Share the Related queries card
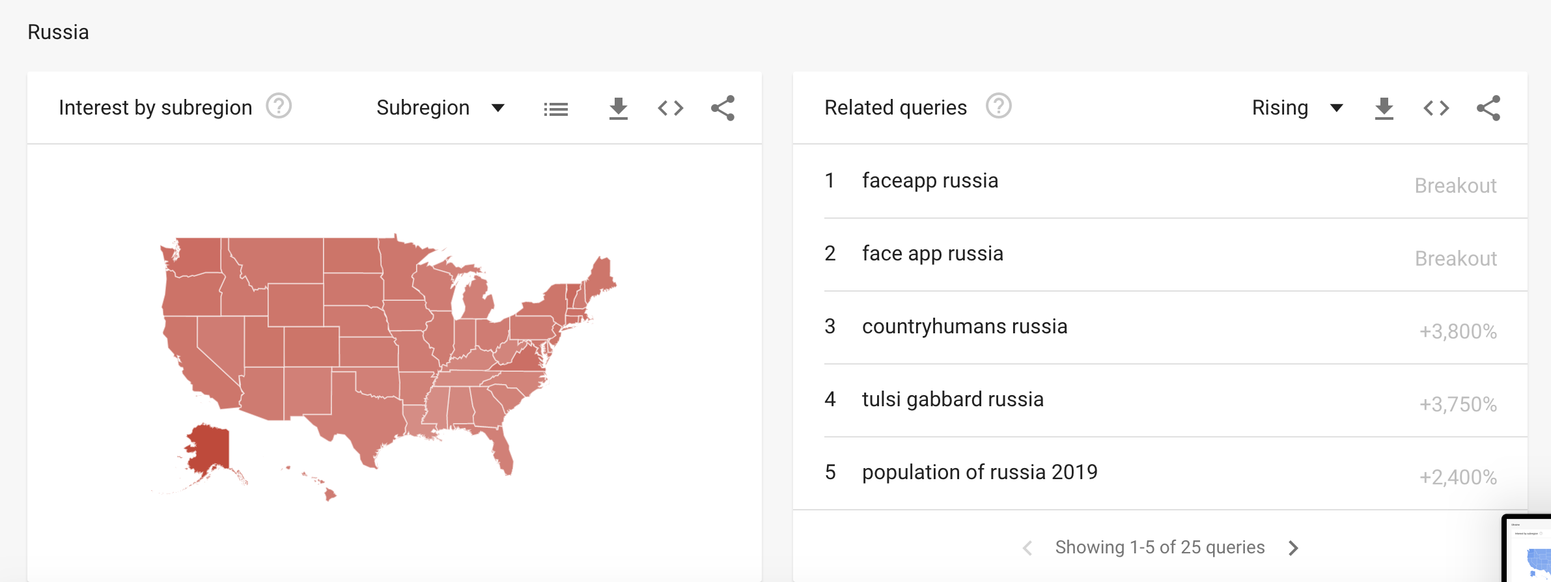 pyautogui.click(x=1488, y=108)
